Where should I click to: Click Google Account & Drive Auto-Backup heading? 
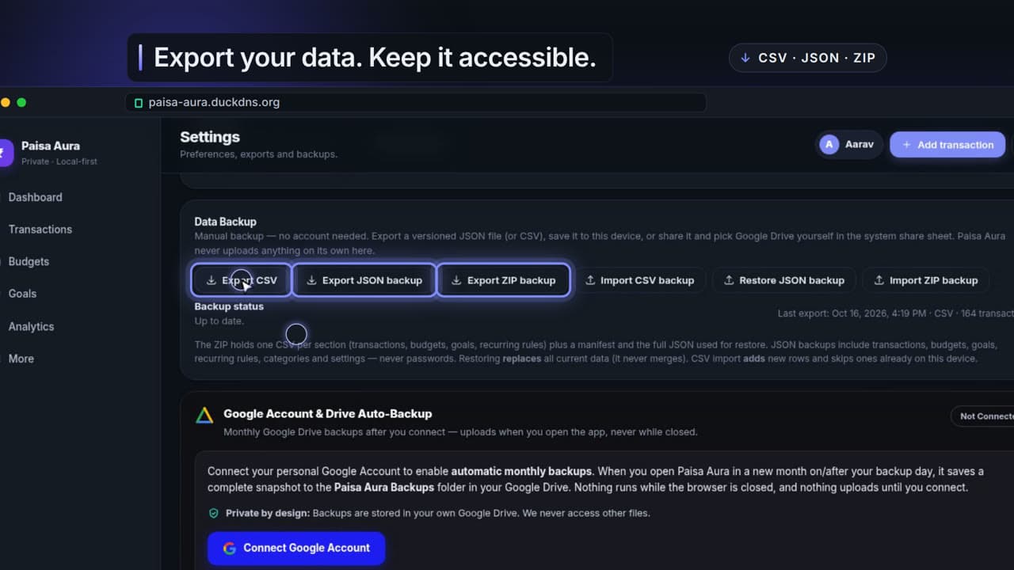click(x=327, y=414)
